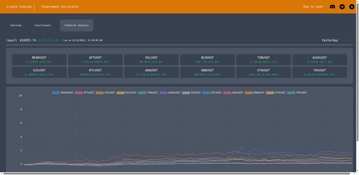The image size is (359, 175).
Task: Click the layer1 index value $16855.74
Action: (x=28, y=40)
